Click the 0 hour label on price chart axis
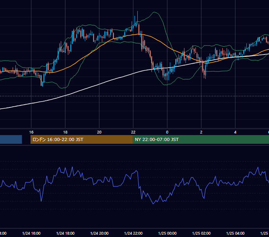269x237 pixels. (167, 132)
